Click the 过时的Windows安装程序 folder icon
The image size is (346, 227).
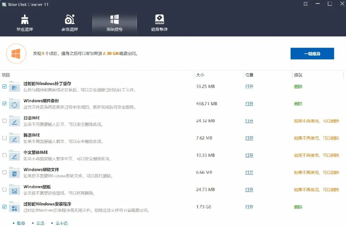[x=14, y=207]
